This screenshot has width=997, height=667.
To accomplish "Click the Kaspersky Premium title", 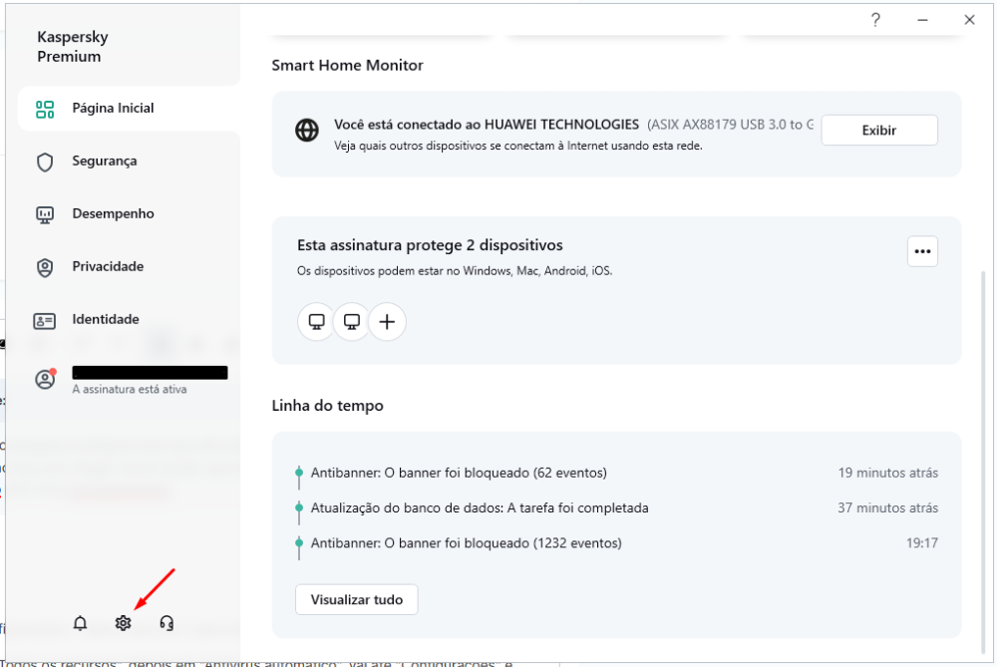I will (73, 47).
